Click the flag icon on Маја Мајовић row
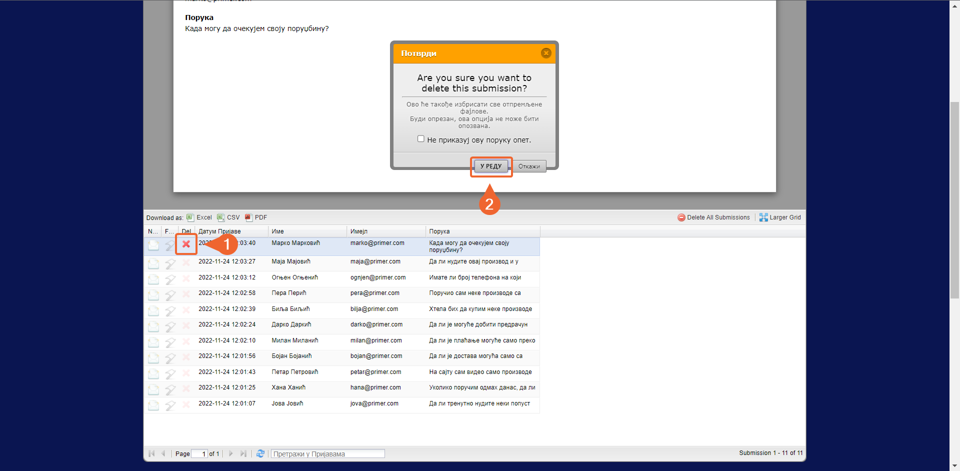The width and height of the screenshot is (960, 471). click(170, 263)
